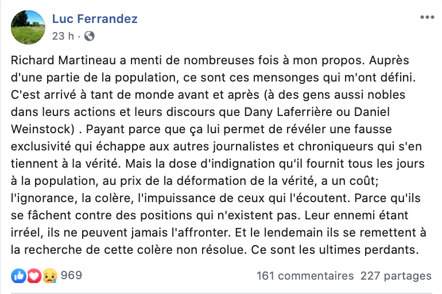442x294 pixels.
Task: Open the post options three-dots menu
Action: tap(427, 17)
